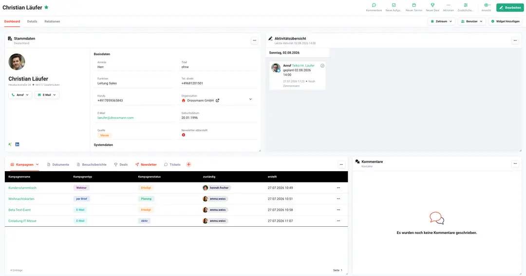This screenshot has height=276, width=526.
Task: Open row menu for Einladung IT Messe
Action: [338, 221]
